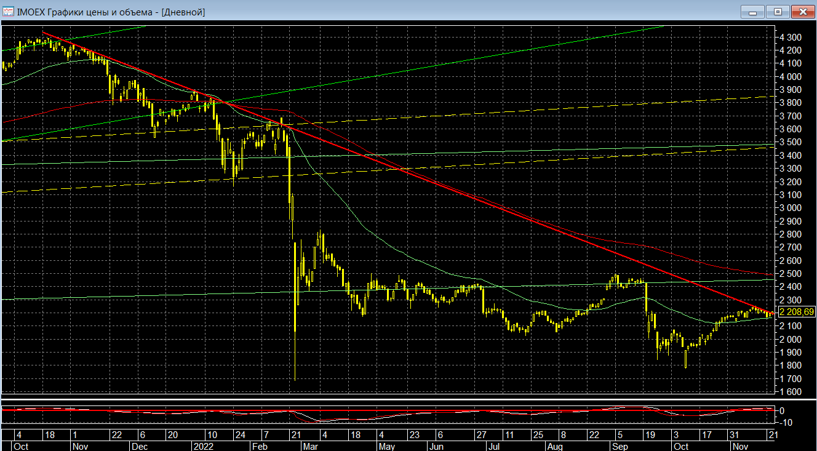The image size is (817, 451).
Task: Click the 4 300 price axis label
Action: coord(790,37)
